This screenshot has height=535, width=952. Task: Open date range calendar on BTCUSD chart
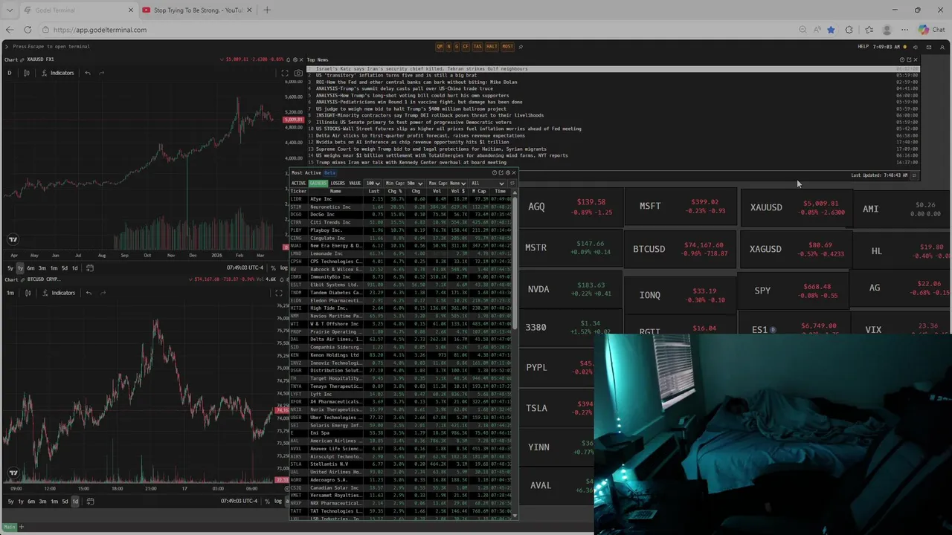pos(90,501)
